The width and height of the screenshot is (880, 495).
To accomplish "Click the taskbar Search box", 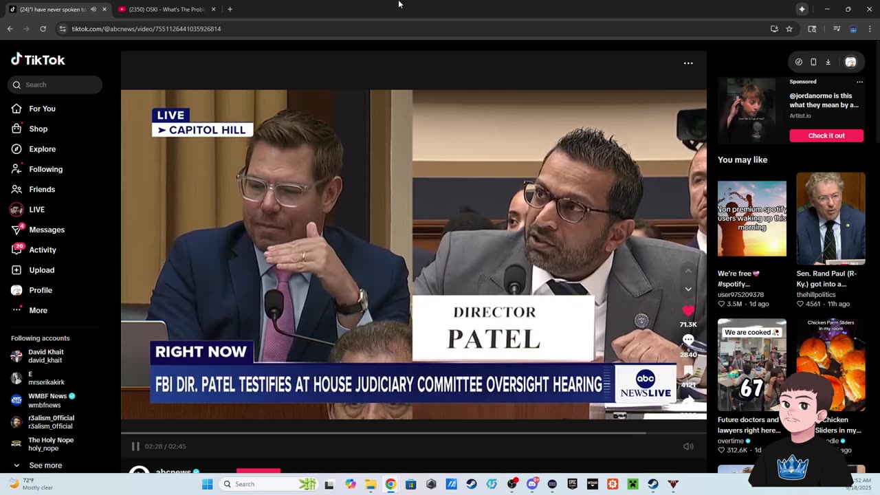I will coord(269,484).
